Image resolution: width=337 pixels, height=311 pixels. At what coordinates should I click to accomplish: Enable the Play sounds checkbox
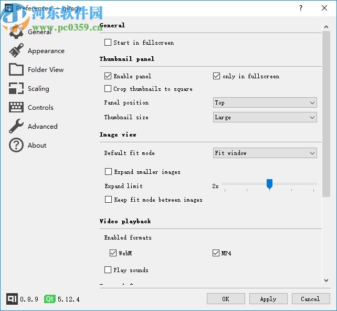108,269
